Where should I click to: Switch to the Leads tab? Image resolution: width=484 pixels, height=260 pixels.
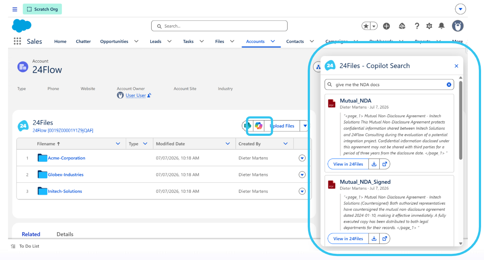[156, 41]
